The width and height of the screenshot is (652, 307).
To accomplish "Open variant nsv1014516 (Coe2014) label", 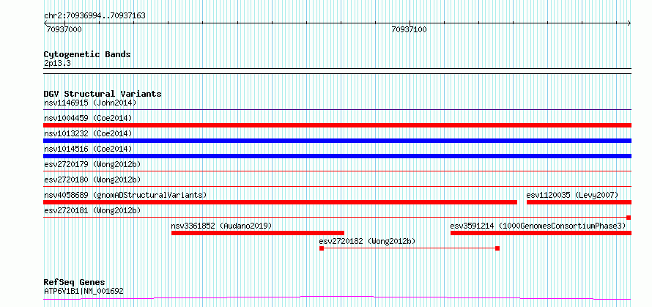I will [88, 149].
